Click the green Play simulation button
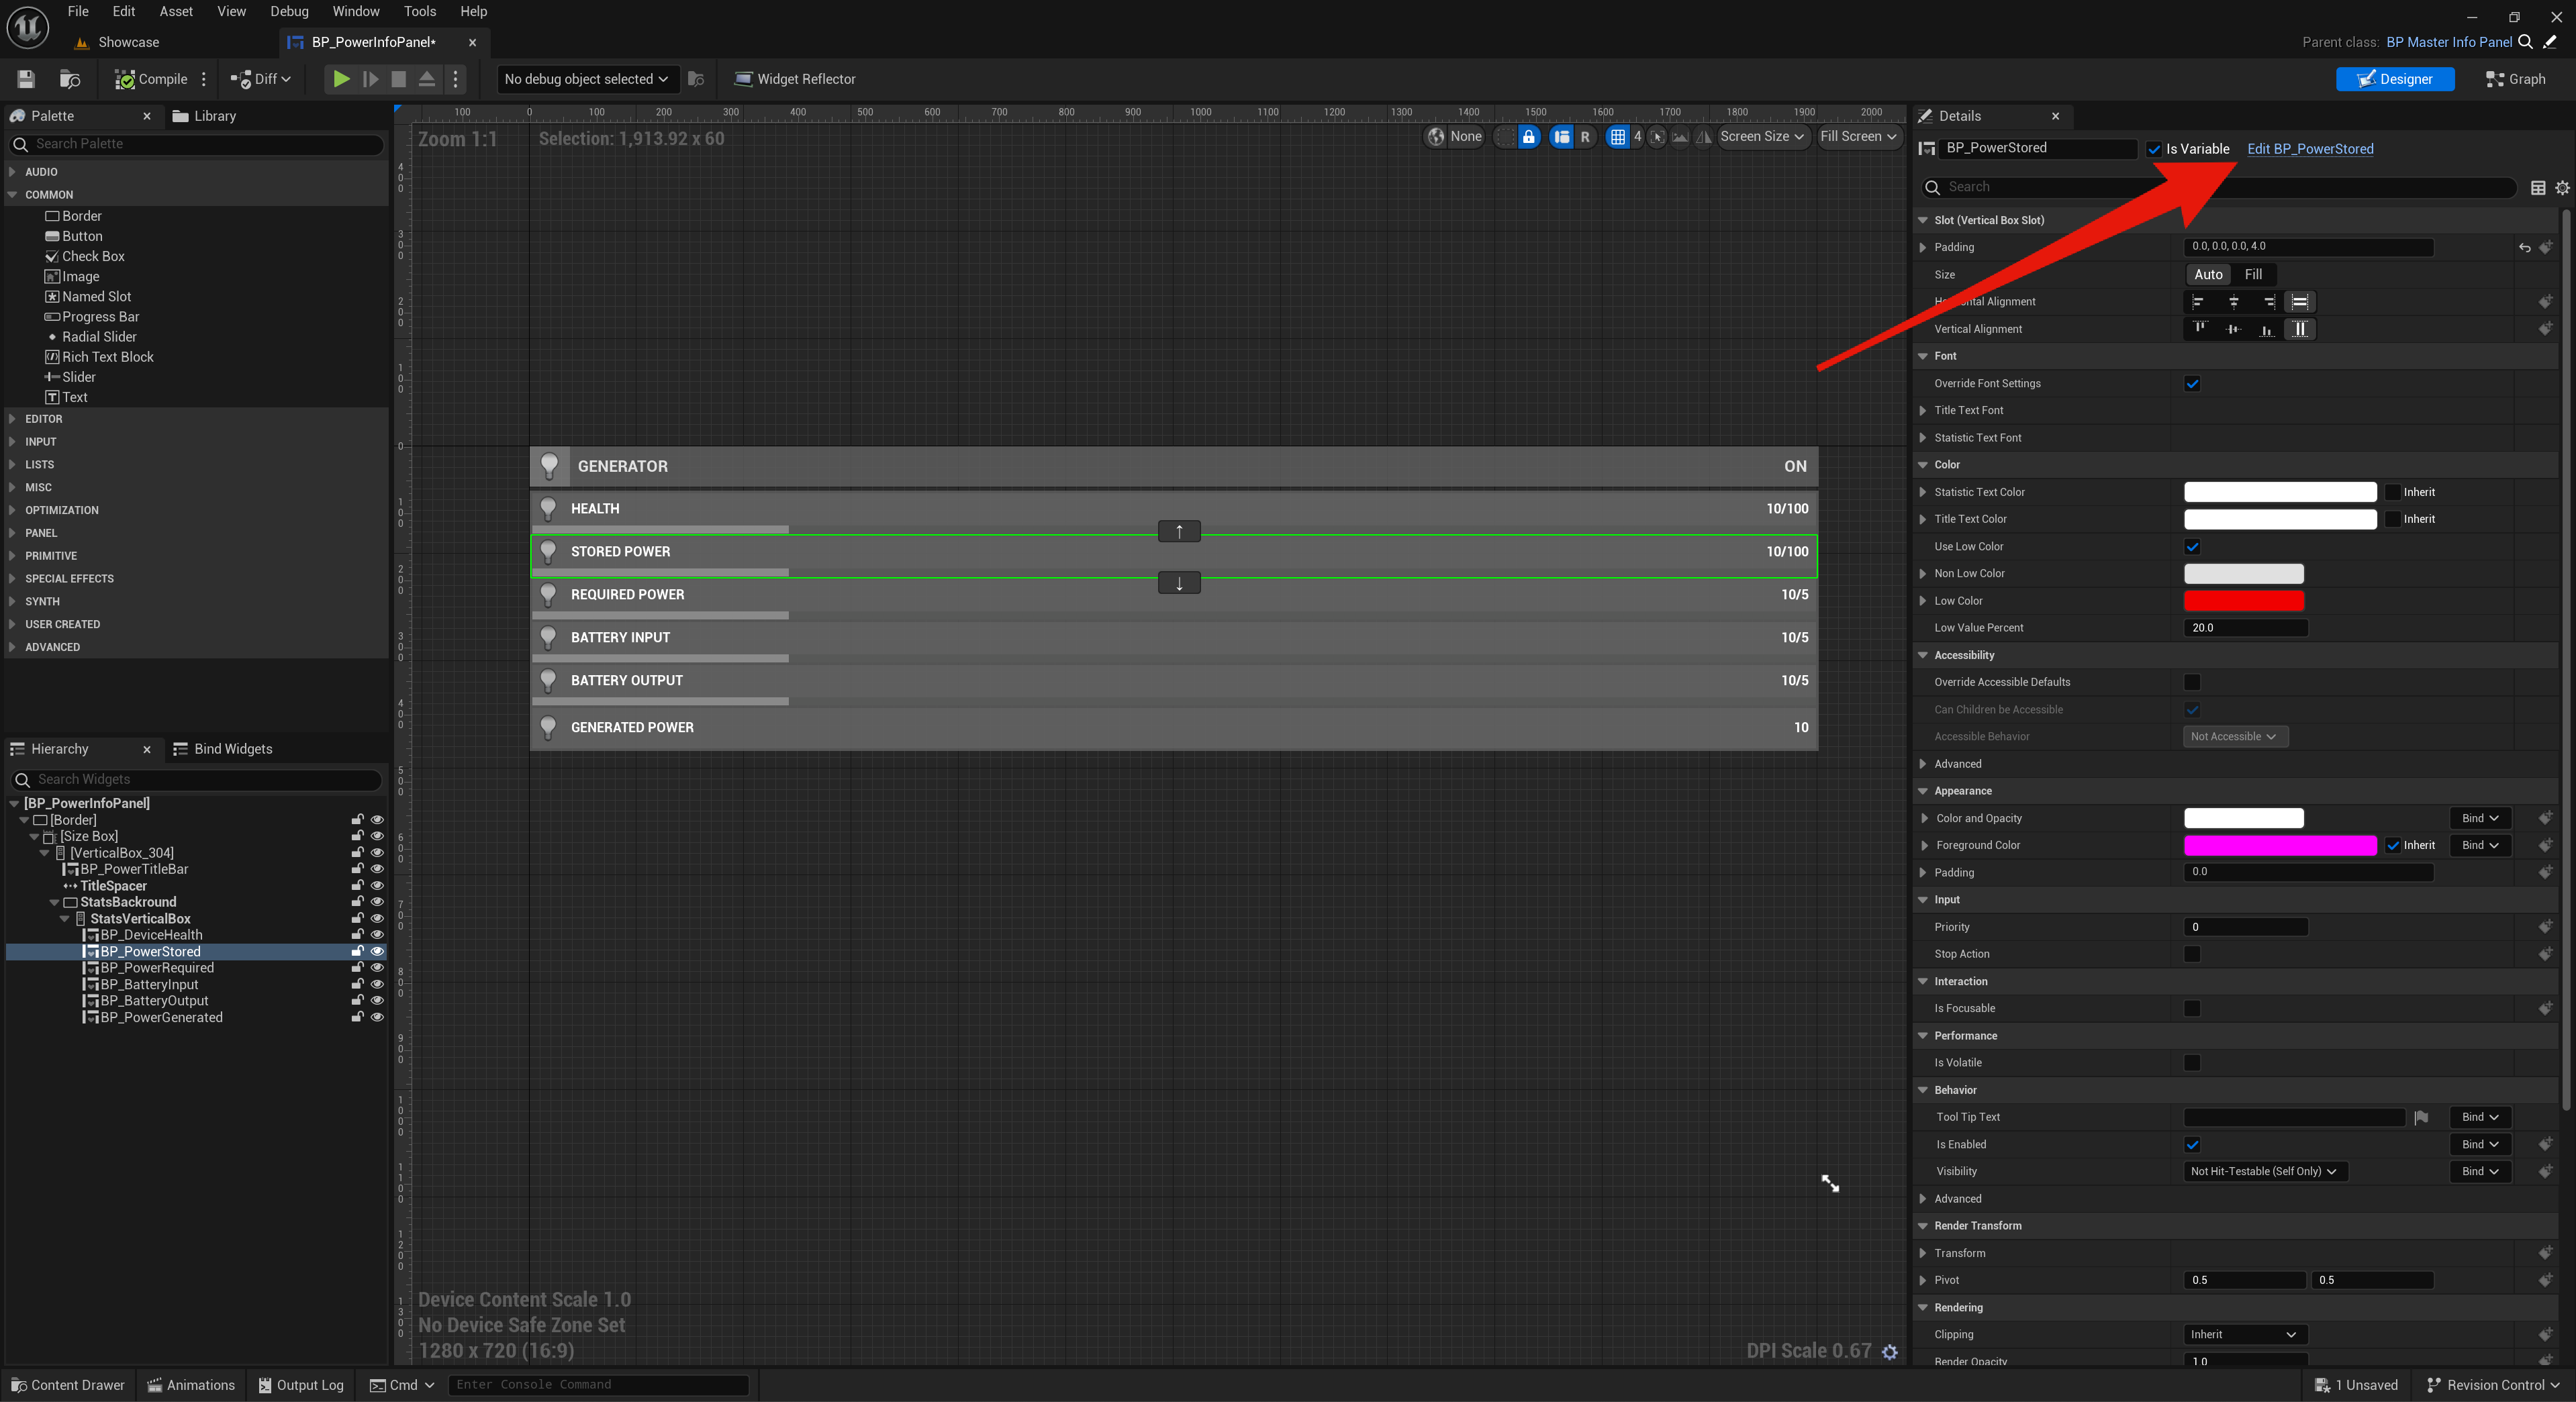This screenshot has width=2576, height=1402. [341, 79]
